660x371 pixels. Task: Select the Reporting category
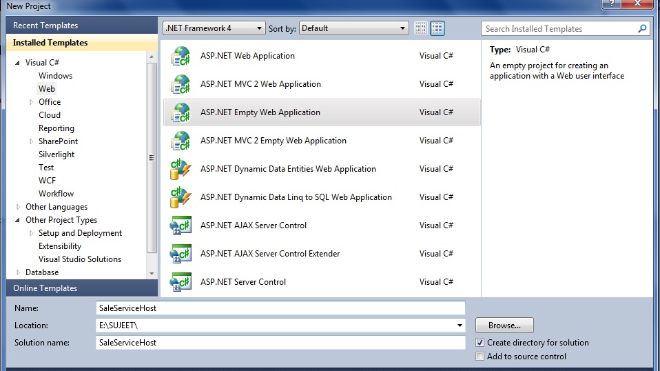pyautogui.click(x=56, y=128)
